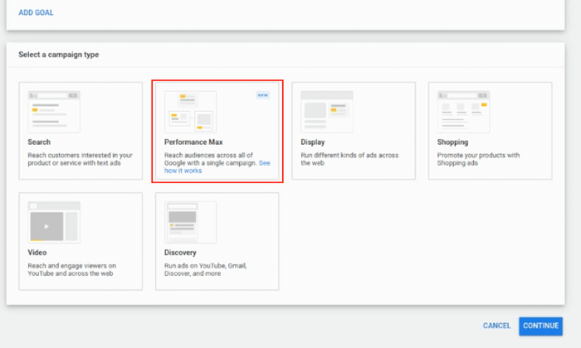The height and width of the screenshot is (348, 581).
Task: Click "Reach and engage viewers" Video description
Action: pyautogui.click(x=71, y=269)
